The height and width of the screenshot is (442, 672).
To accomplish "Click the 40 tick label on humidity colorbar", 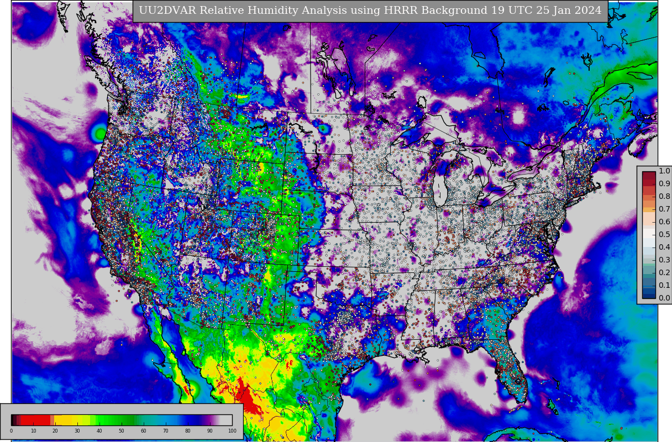I will point(99,431).
